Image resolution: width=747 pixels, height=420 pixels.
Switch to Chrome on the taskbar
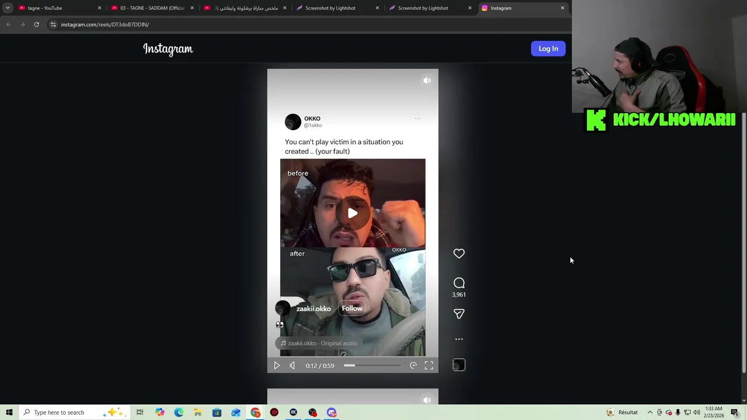(x=255, y=412)
